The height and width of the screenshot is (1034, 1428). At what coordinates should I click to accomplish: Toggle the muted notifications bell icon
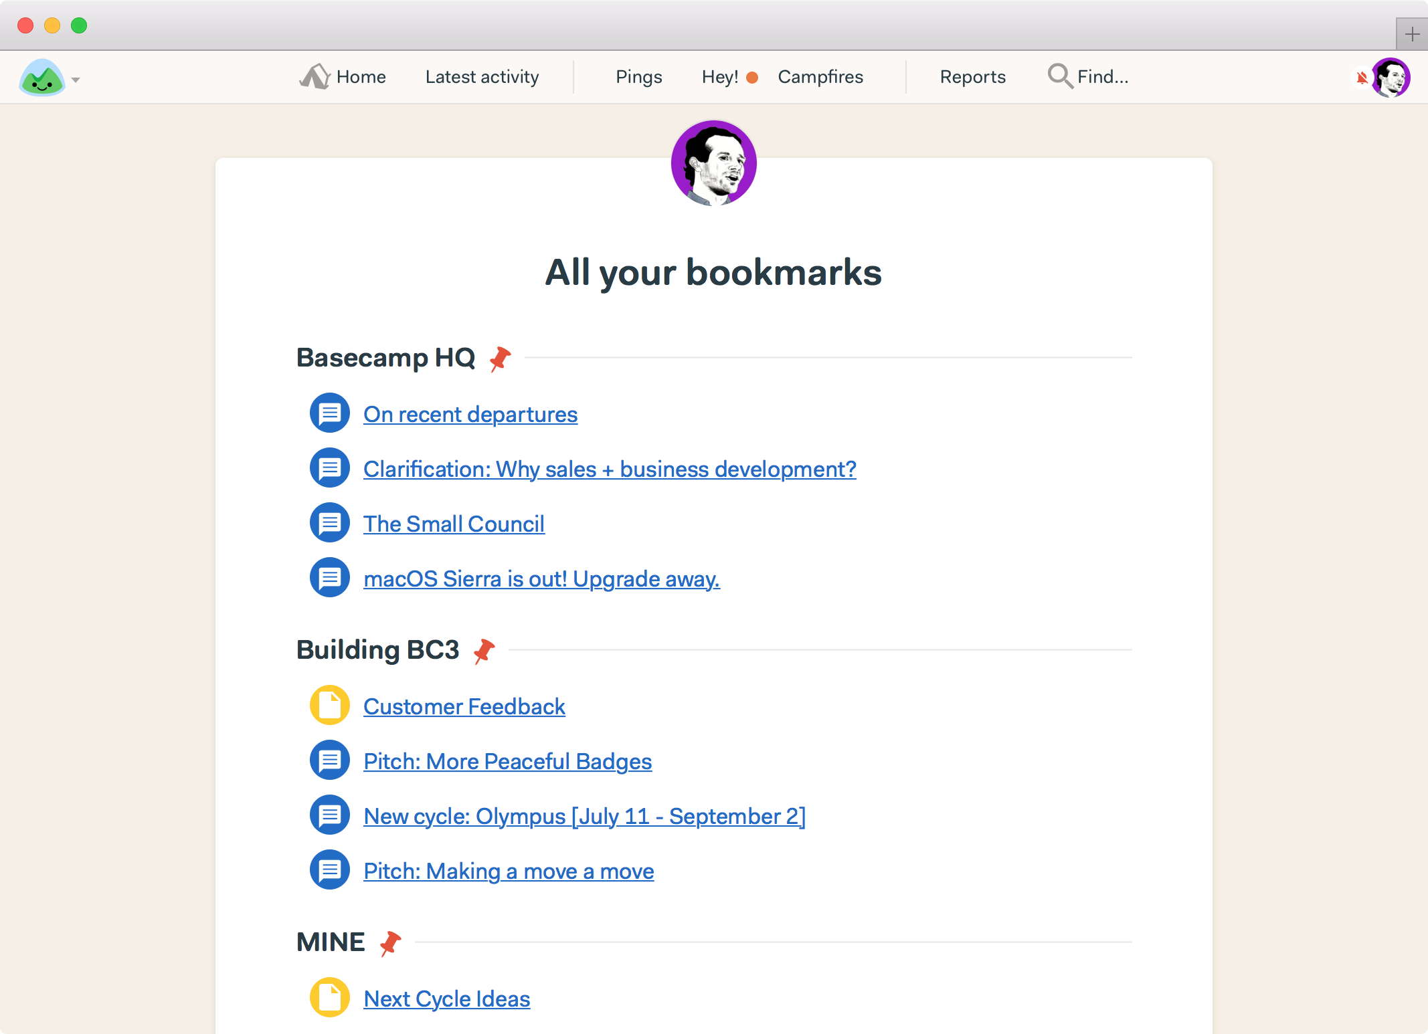1361,78
